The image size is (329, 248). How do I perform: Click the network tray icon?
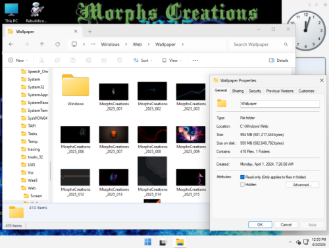click(306, 242)
